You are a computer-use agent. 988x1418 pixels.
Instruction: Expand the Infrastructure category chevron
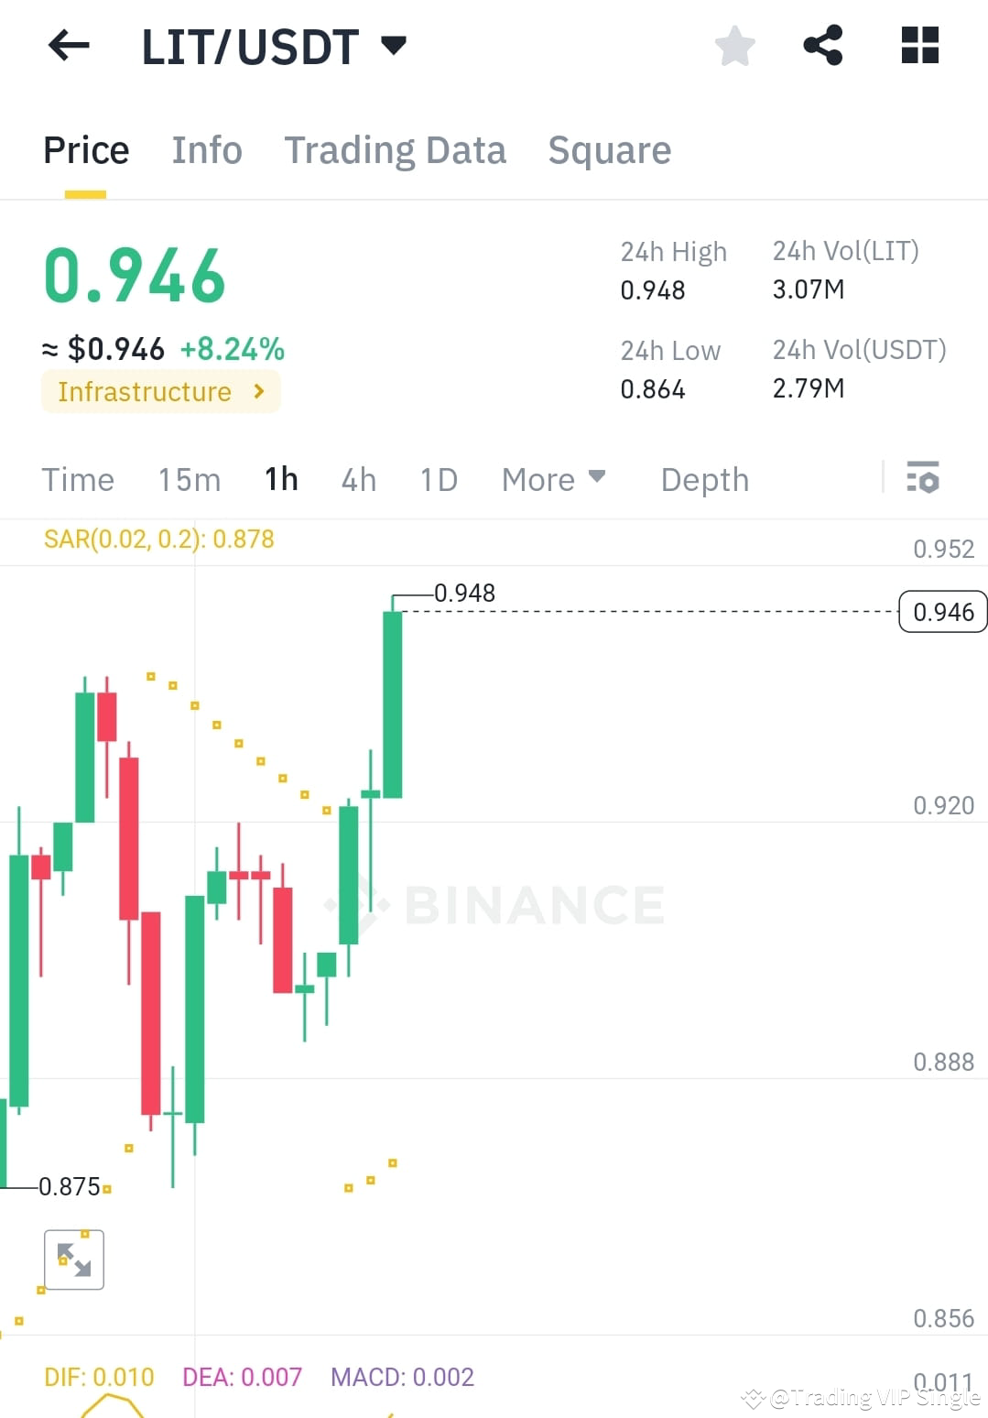tap(261, 391)
